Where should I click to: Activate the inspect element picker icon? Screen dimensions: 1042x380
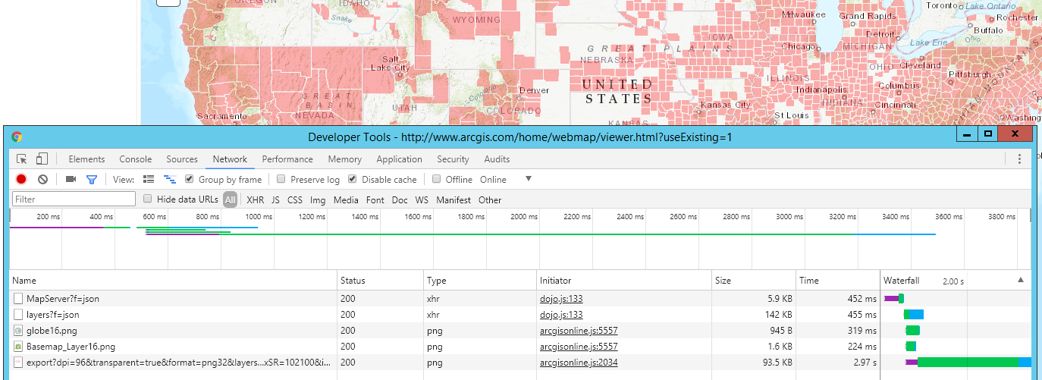(x=22, y=159)
